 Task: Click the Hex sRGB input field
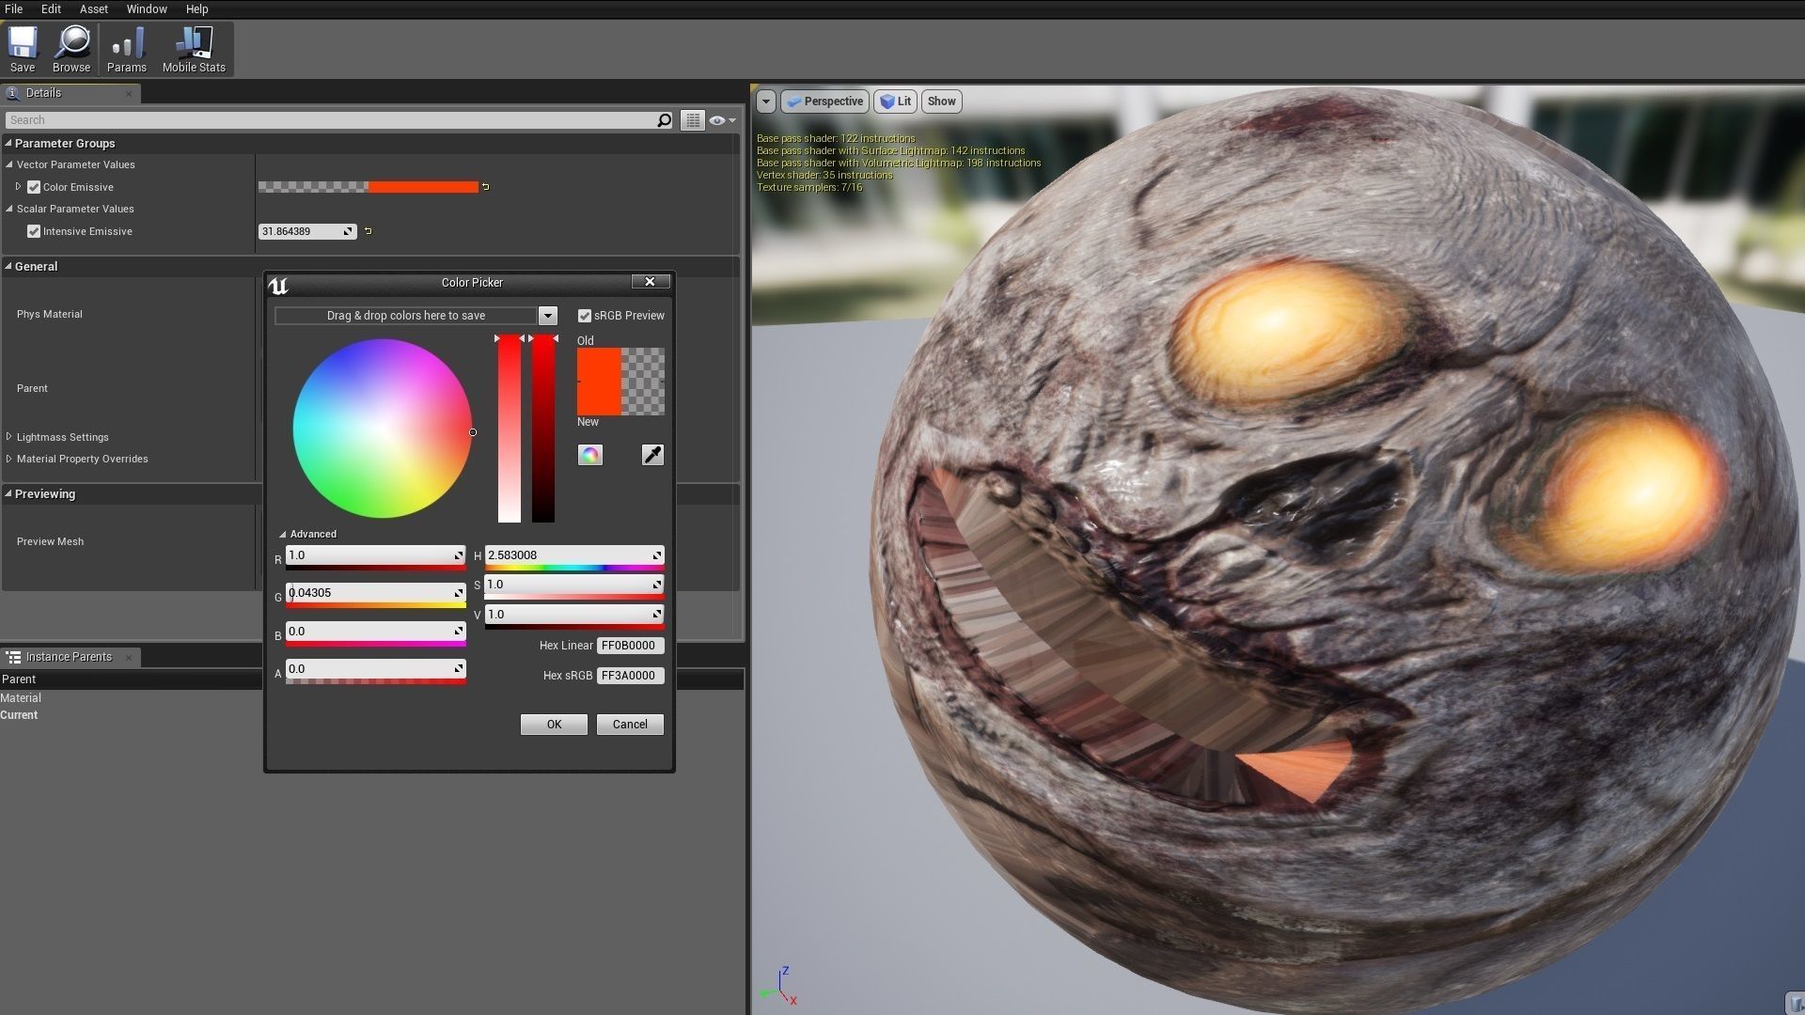tap(630, 676)
